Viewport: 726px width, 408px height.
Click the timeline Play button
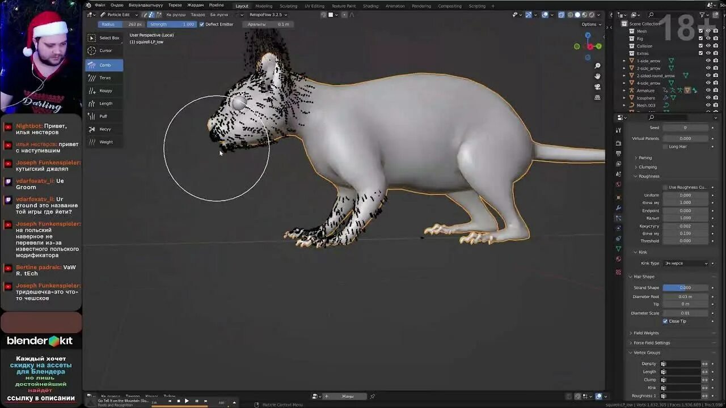pyautogui.click(x=187, y=401)
